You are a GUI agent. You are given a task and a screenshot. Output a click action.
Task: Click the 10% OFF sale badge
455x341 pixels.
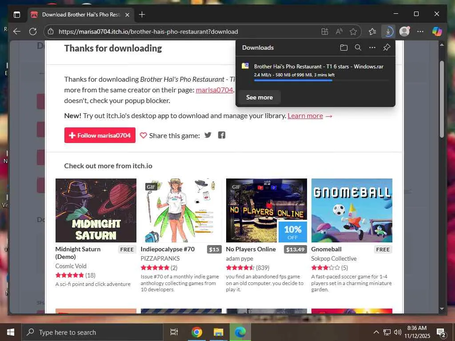pyautogui.click(x=292, y=232)
